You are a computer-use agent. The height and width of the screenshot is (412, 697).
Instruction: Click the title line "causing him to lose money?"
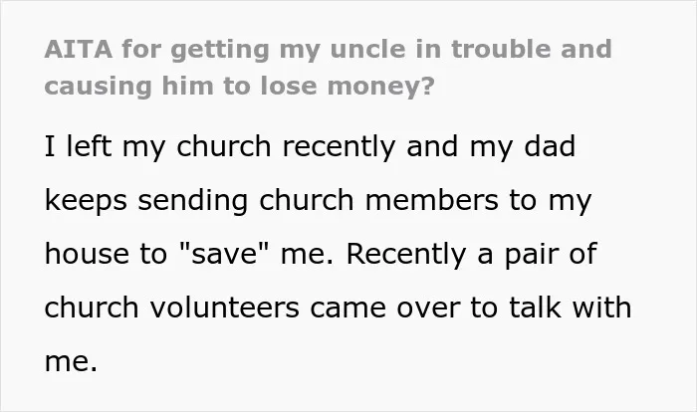coord(239,87)
